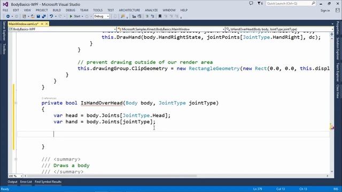The width and height of the screenshot is (342, 192).
Task: Open the ARCHITECTURE menu
Action: 129,10
